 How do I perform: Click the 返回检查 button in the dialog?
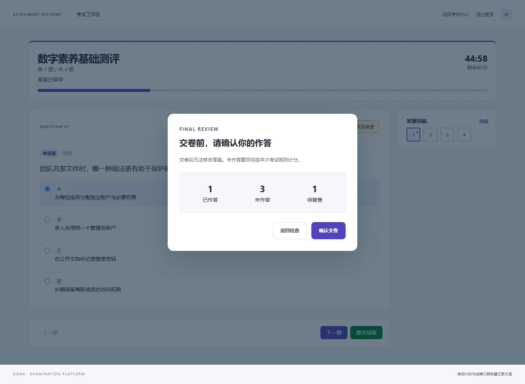pos(289,230)
